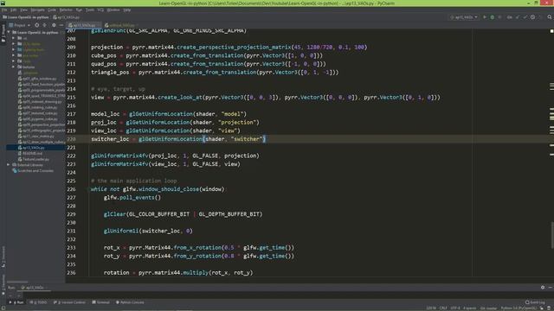Click the Project panel settings gear icon
The width and height of the screenshot is (554, 311).
tap(54, 25)
